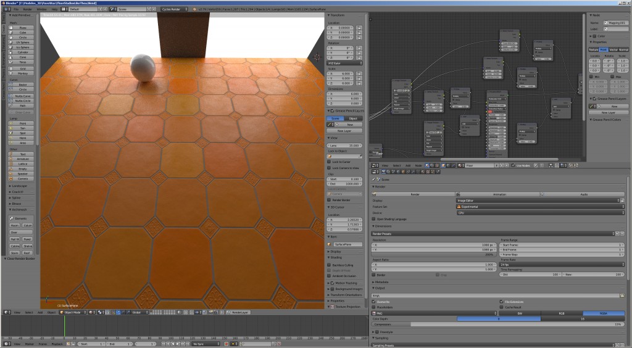This screenshot has width=632, height=348.
Task: Add a Monkey mesh primitive
Action: tap(22, 73)
